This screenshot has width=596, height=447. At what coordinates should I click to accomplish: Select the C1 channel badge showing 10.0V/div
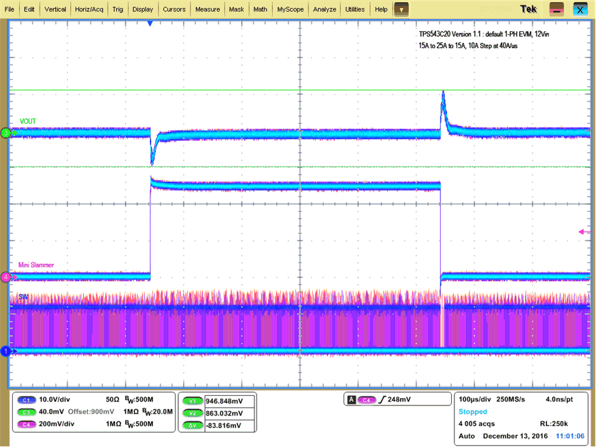25,400
